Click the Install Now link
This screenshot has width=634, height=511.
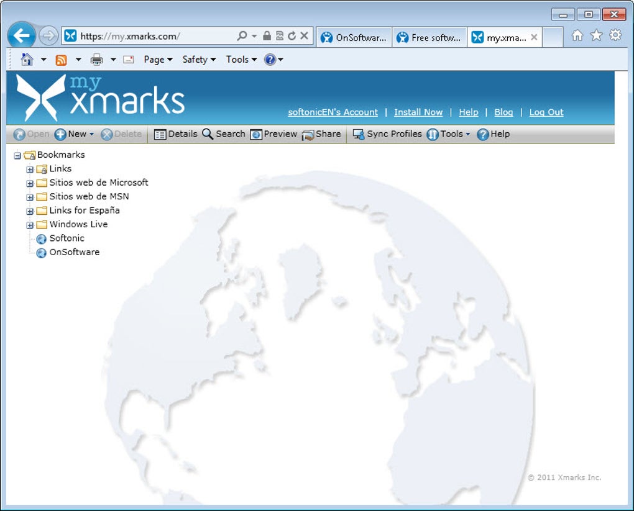pos(418,112)
